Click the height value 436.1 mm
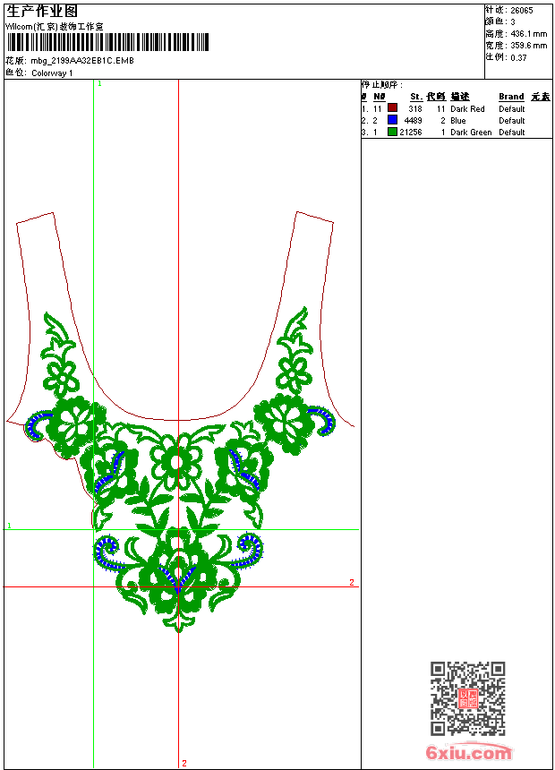 [x=528, y=34]
